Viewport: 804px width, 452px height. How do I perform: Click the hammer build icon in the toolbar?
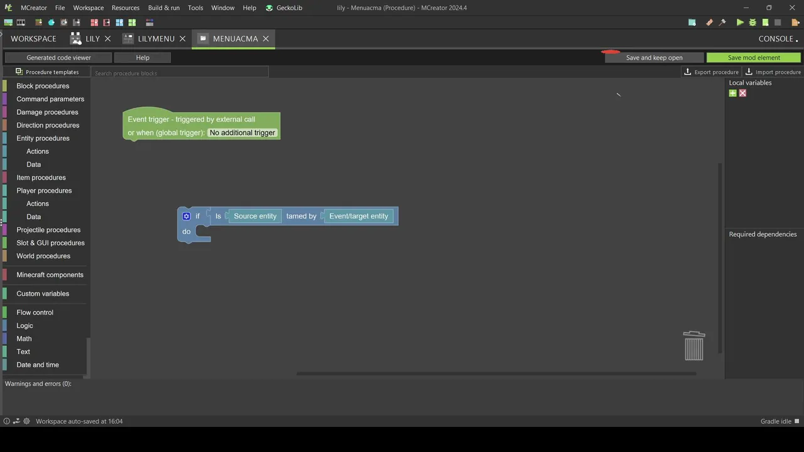click(x=722, y=23)
